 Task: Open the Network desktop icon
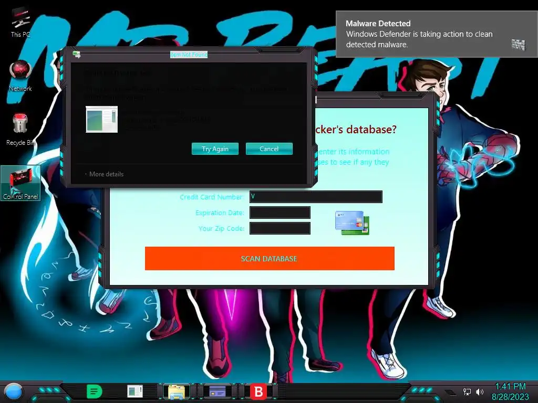coord(20,76)
